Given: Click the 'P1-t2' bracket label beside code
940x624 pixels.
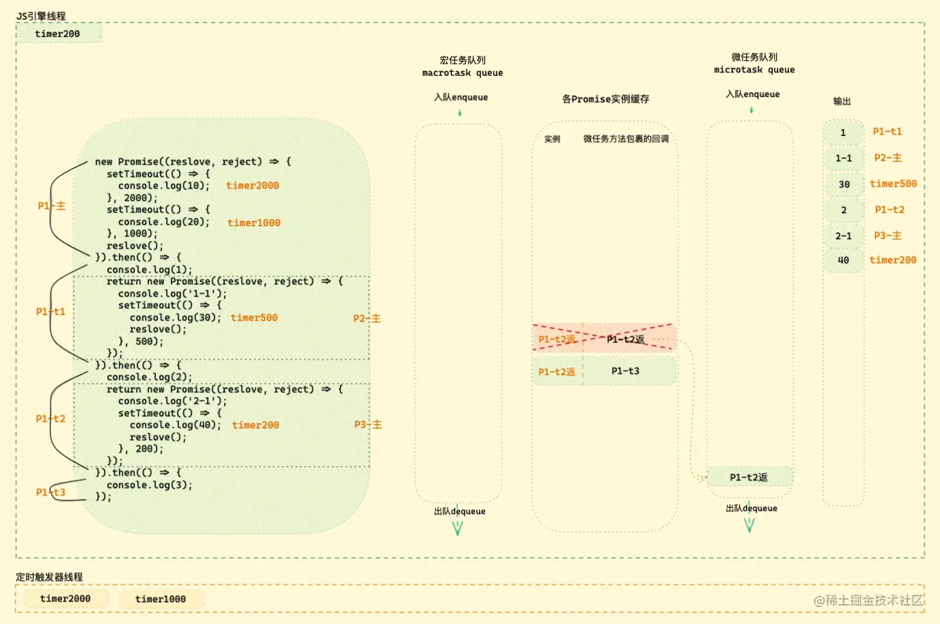Looking at the screenshot, I should (51, 418).
